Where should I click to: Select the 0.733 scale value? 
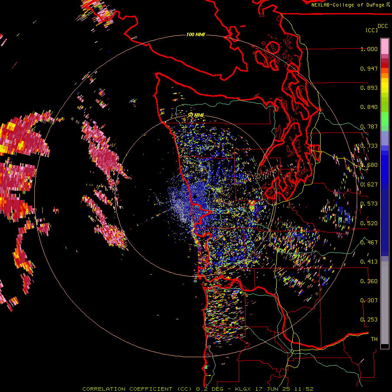(x=369, y=146)
